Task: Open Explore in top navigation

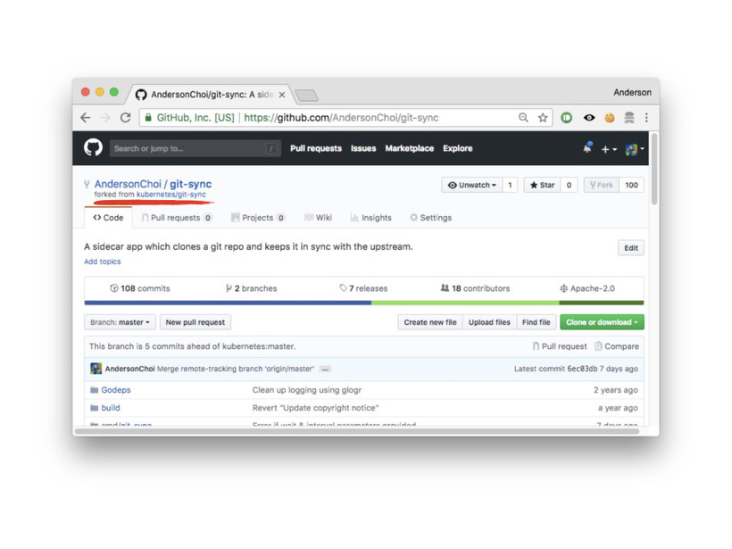Action: click(x=457, y=148)
